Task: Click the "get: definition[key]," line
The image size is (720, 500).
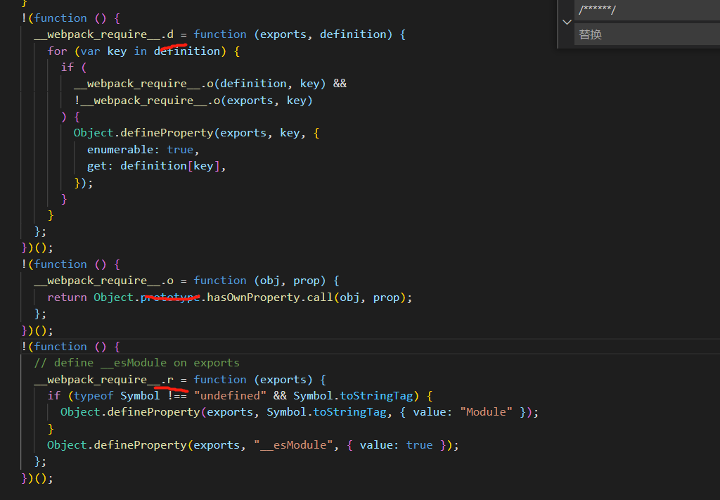Action: click(x=157, y=166)
